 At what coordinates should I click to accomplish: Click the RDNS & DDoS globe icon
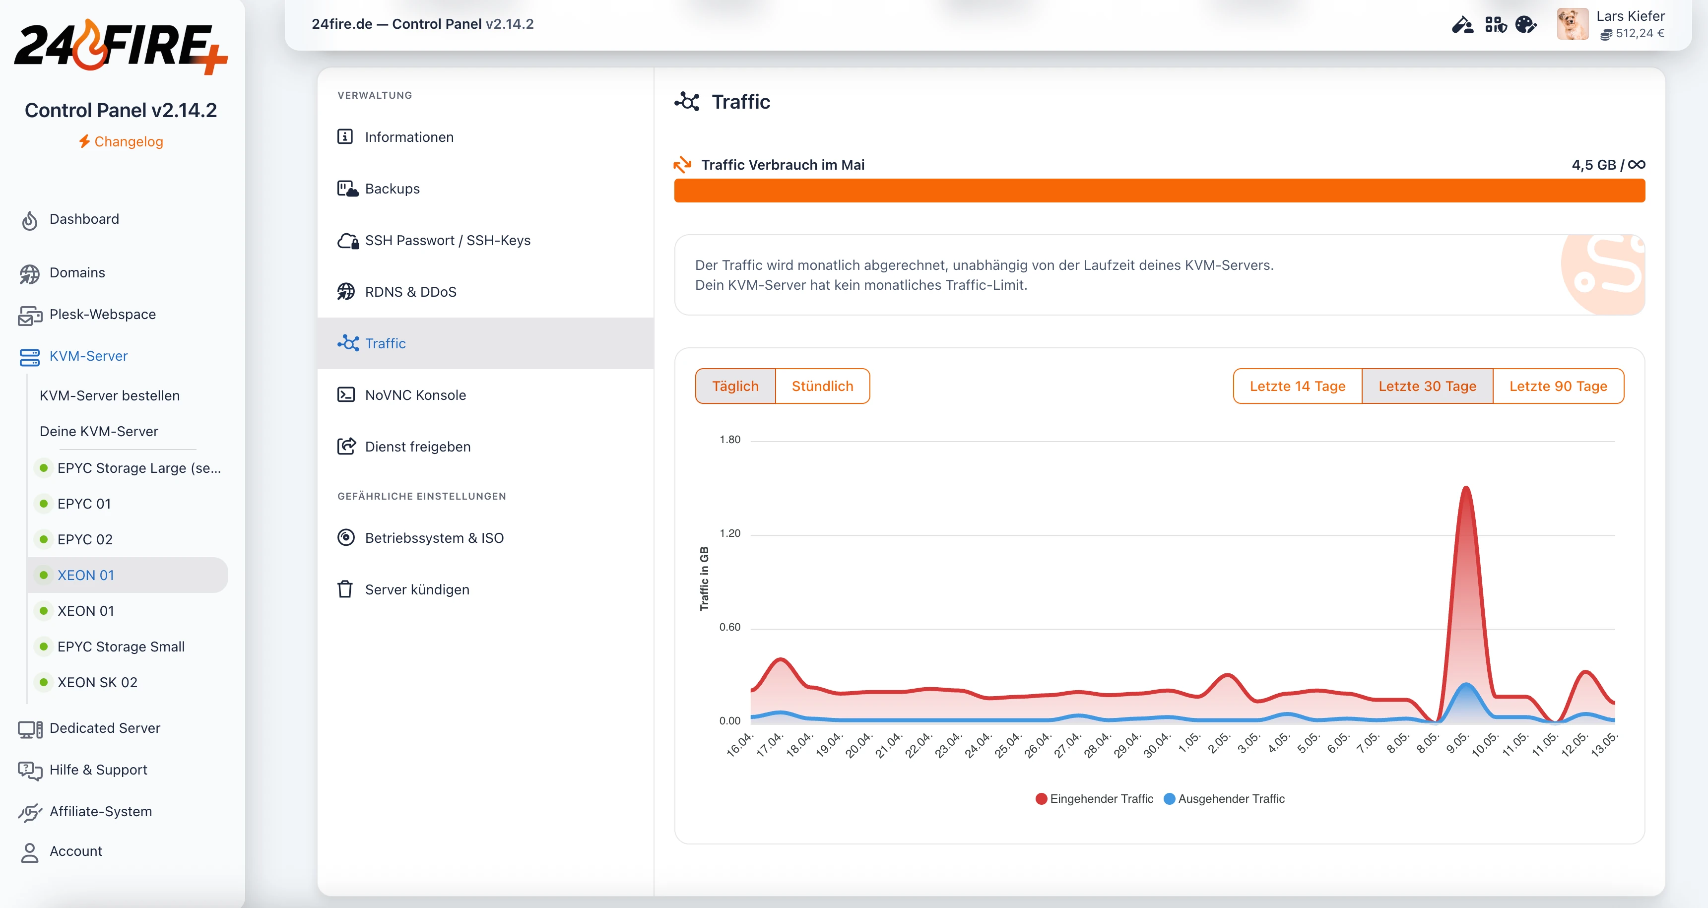[x=345, y=292]
